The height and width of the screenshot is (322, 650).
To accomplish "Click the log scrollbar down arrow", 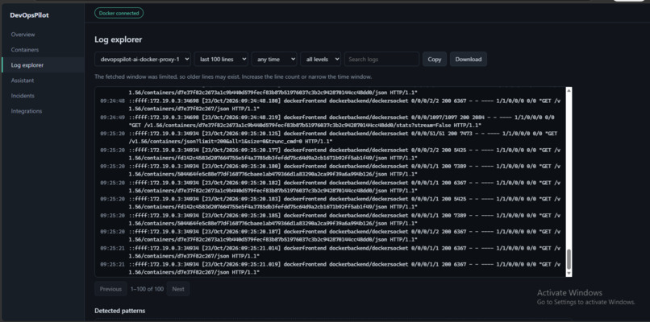I will coord(569,273).
